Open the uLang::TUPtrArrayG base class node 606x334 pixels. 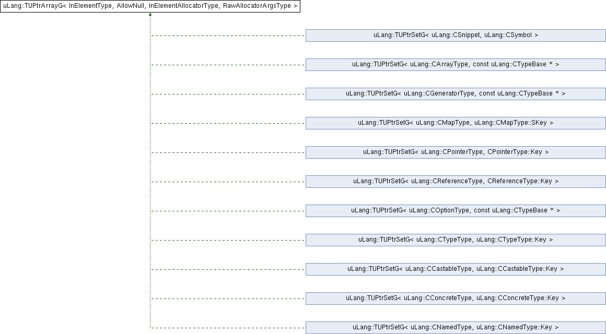click(150, 6)
